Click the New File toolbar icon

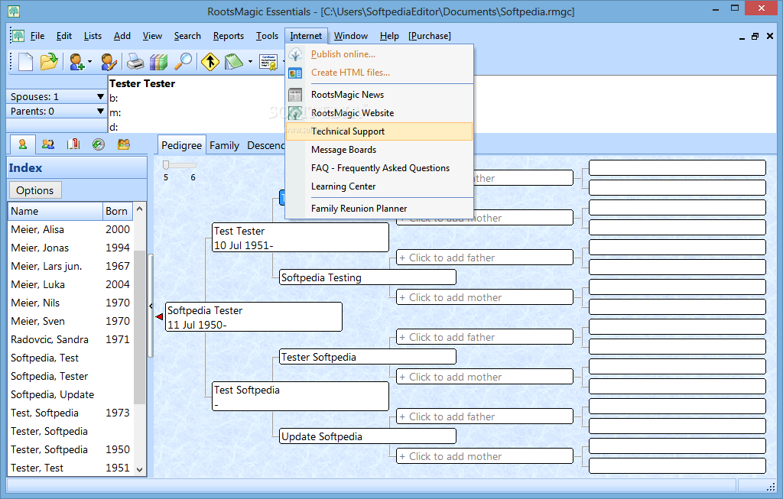pyautogui.click(x=25, y=62)
